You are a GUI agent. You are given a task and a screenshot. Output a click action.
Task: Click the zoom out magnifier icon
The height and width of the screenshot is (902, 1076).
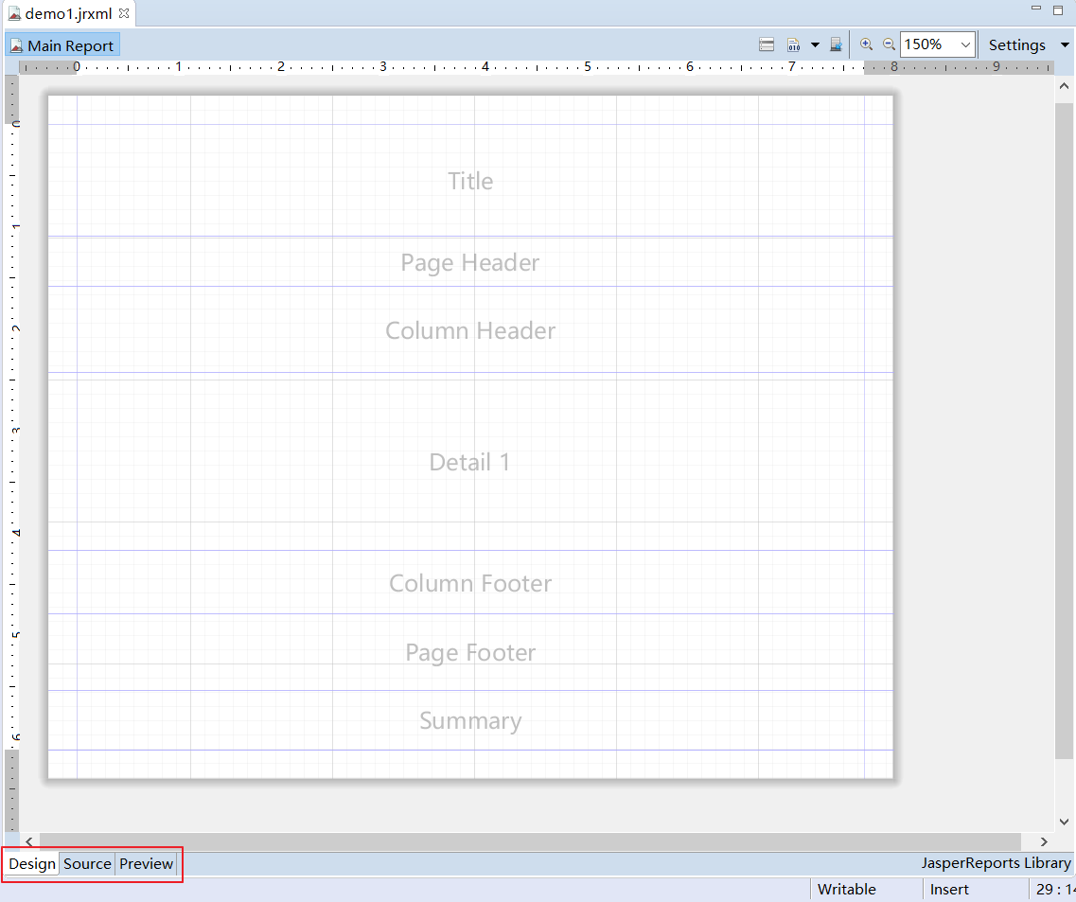tap(889, 44)
